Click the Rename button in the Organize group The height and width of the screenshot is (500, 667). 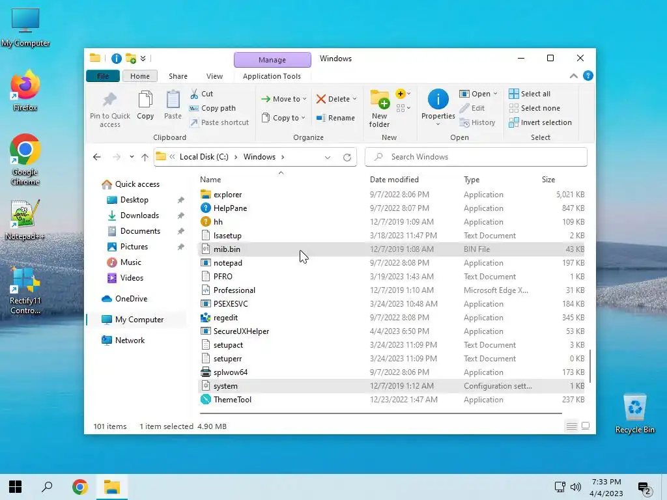click(335, 118)
